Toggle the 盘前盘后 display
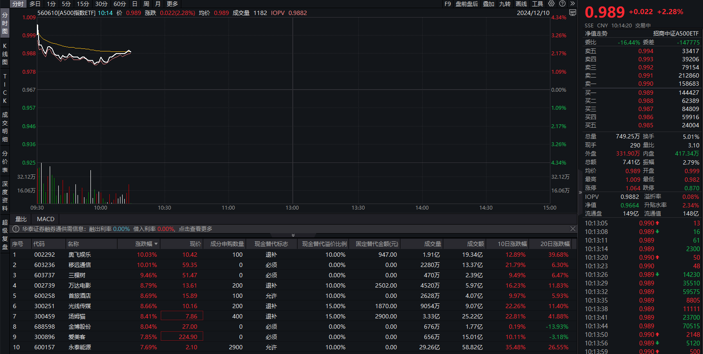Screen dimensions: 703x354 pyautogui.click(x=466, y=4)
